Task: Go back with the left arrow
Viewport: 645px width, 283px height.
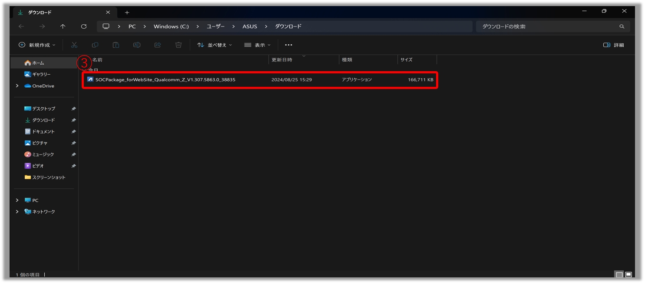Action: 21,26
